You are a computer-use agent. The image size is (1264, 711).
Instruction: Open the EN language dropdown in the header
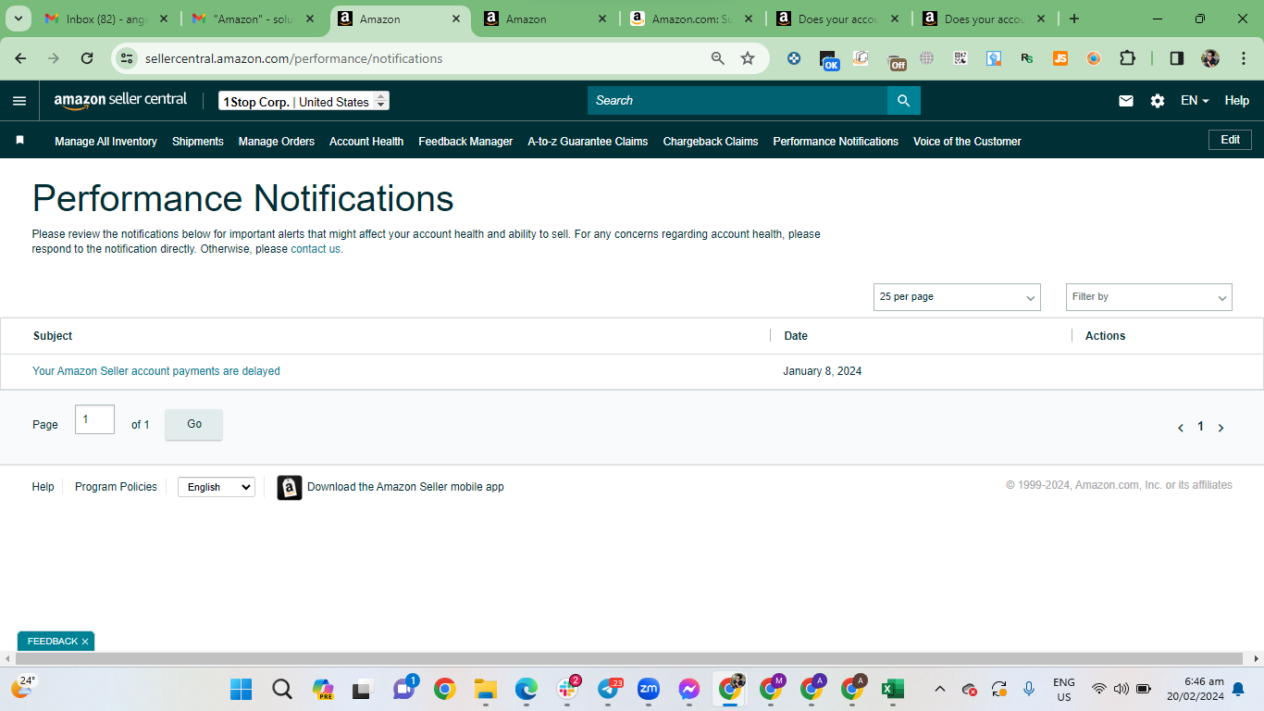1195,101
